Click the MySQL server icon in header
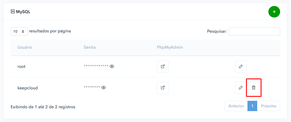This screenshot has height=122, width=291. tap(13, 12)
